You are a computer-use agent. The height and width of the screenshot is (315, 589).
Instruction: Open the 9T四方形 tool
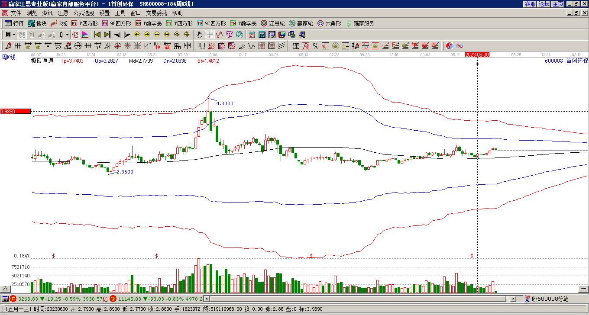click(211, 23)
